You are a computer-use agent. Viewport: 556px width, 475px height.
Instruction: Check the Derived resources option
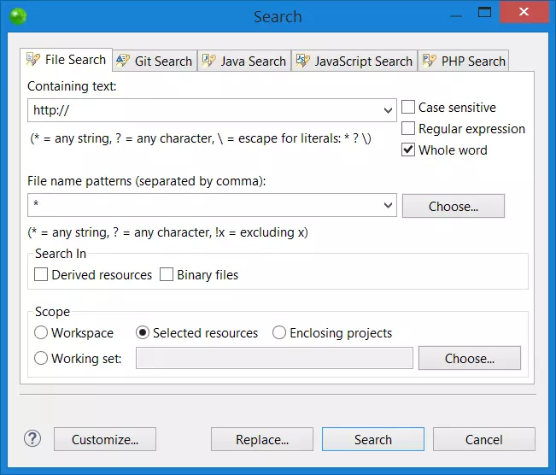(41, 274)
